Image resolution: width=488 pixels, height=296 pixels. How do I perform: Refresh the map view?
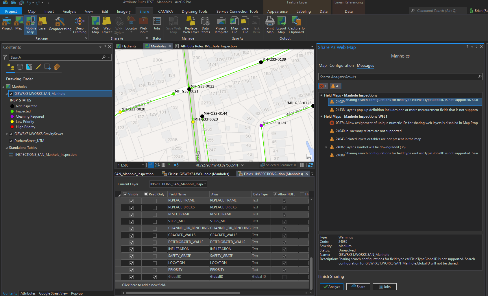310,165
